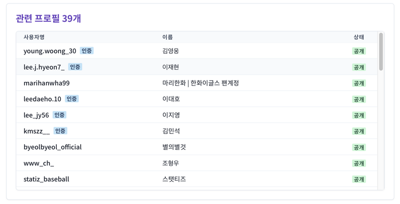Click the 관련 프로필 39개 heading
Screen dimensions: 400x204
tap(48, 18)
